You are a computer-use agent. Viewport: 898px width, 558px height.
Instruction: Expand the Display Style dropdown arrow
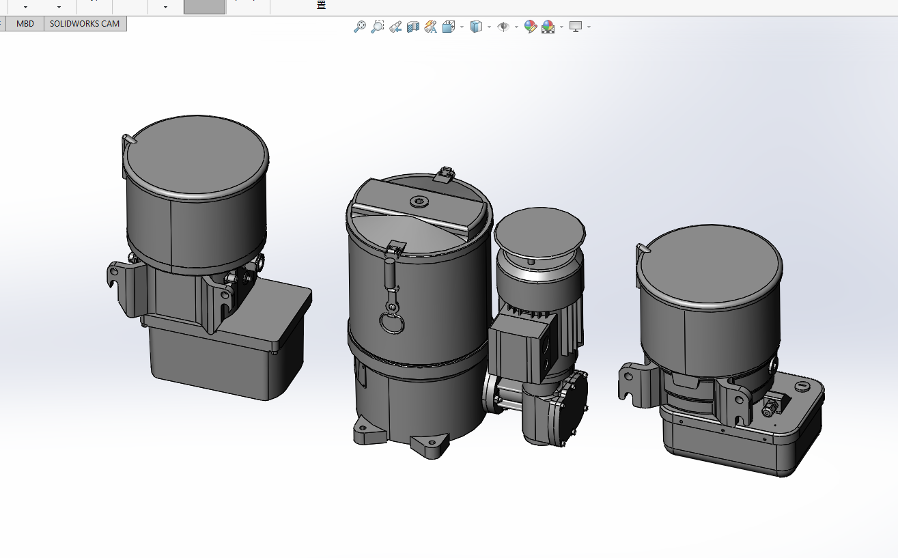pos(489,27)
